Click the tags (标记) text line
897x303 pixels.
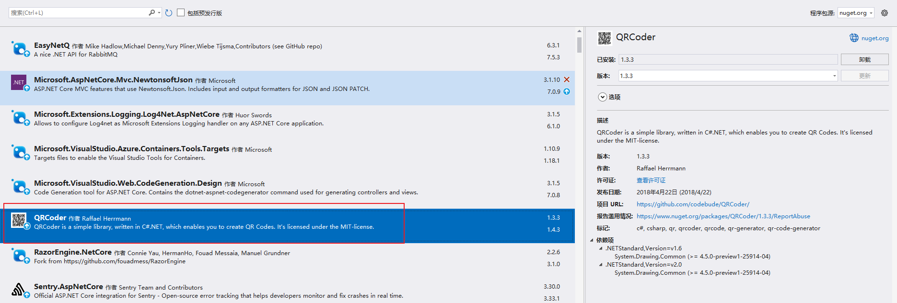coord(728,228)
